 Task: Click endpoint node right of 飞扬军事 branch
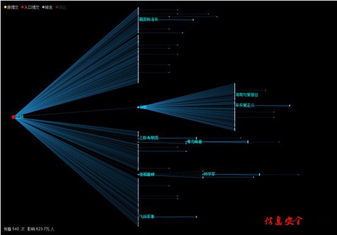pos(196,217)
